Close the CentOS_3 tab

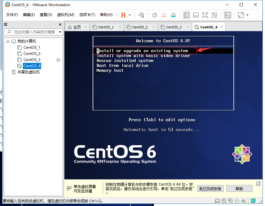coord(188,27)
